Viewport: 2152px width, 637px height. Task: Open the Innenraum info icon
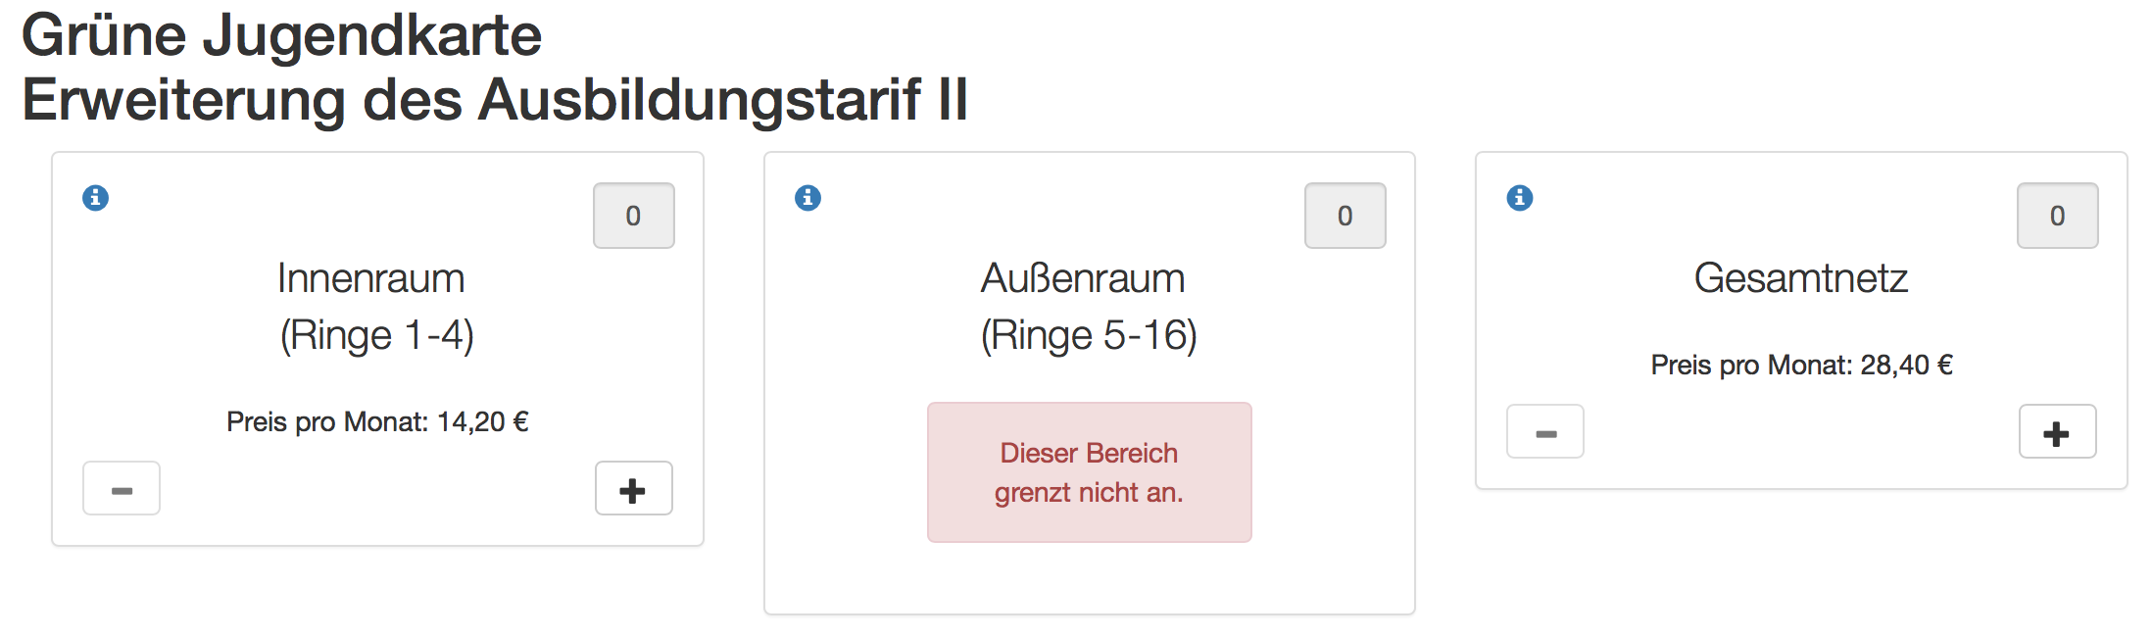95,198
